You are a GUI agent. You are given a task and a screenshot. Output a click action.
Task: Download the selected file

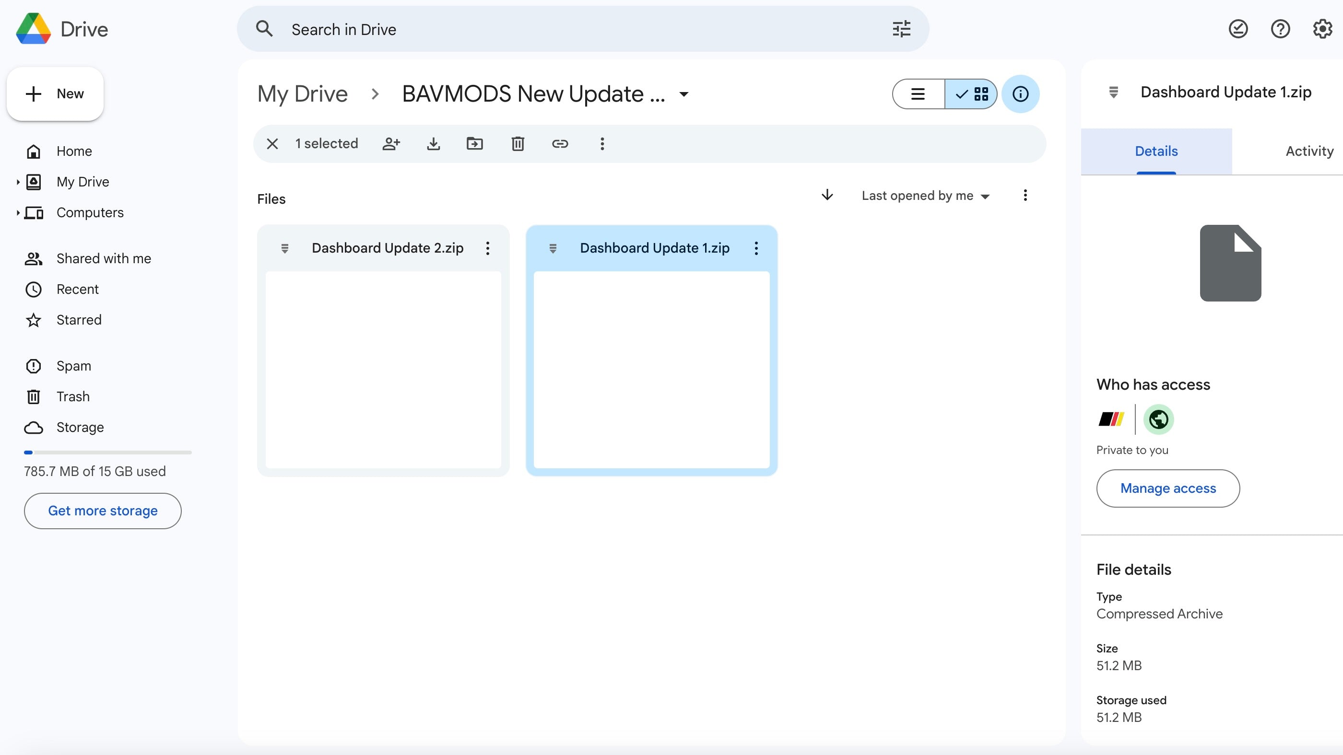point(433,144)
